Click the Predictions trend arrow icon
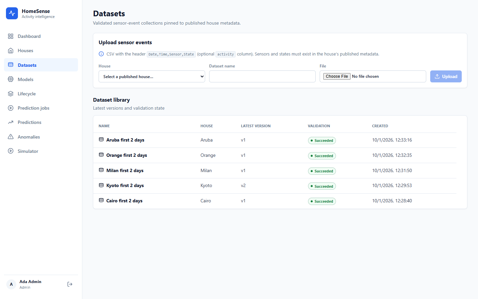478x299 pixels. pos(11,122)
